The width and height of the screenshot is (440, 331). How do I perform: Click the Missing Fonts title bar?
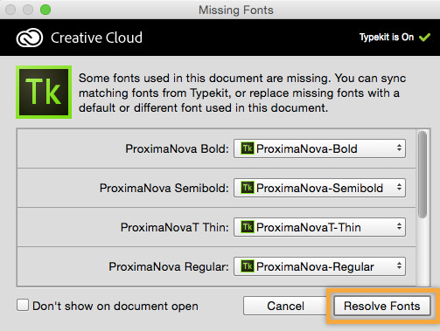(236, 10)
